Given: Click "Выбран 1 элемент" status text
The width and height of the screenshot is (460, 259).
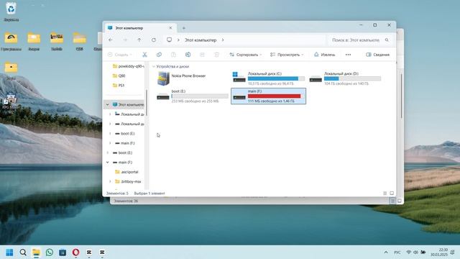Looking at the screenshot, I should click(149, 194).
